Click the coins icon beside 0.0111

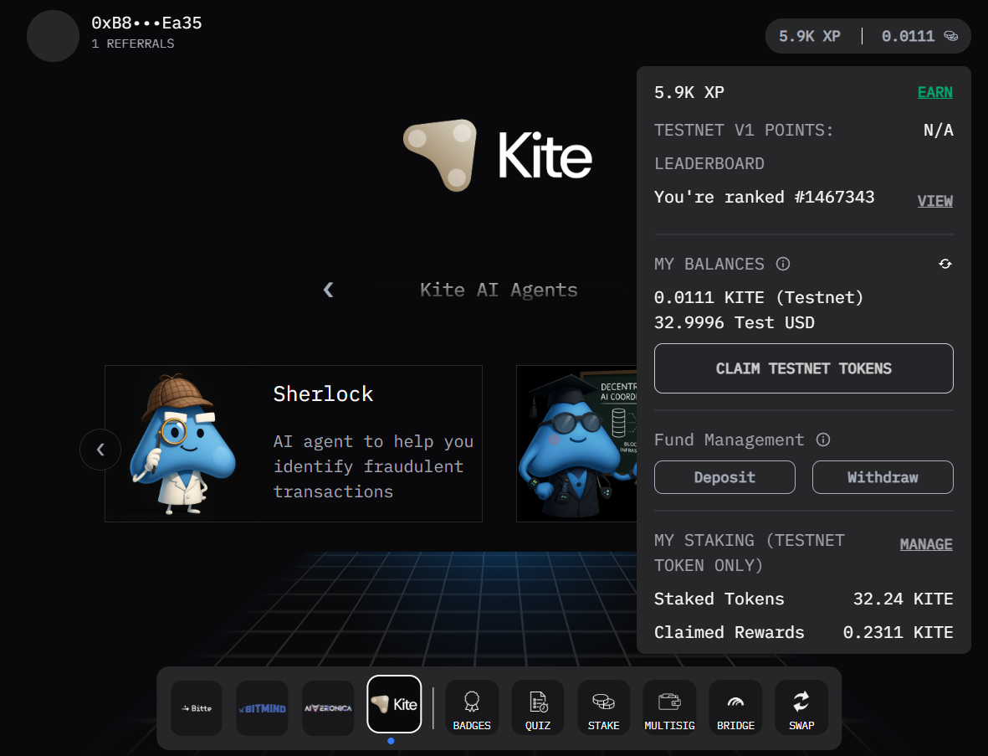click(x=950, y=37)
